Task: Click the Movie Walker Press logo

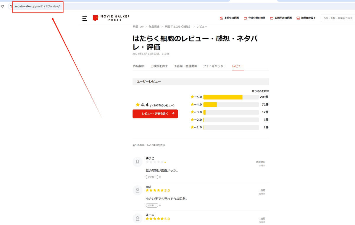Action: 111,18
